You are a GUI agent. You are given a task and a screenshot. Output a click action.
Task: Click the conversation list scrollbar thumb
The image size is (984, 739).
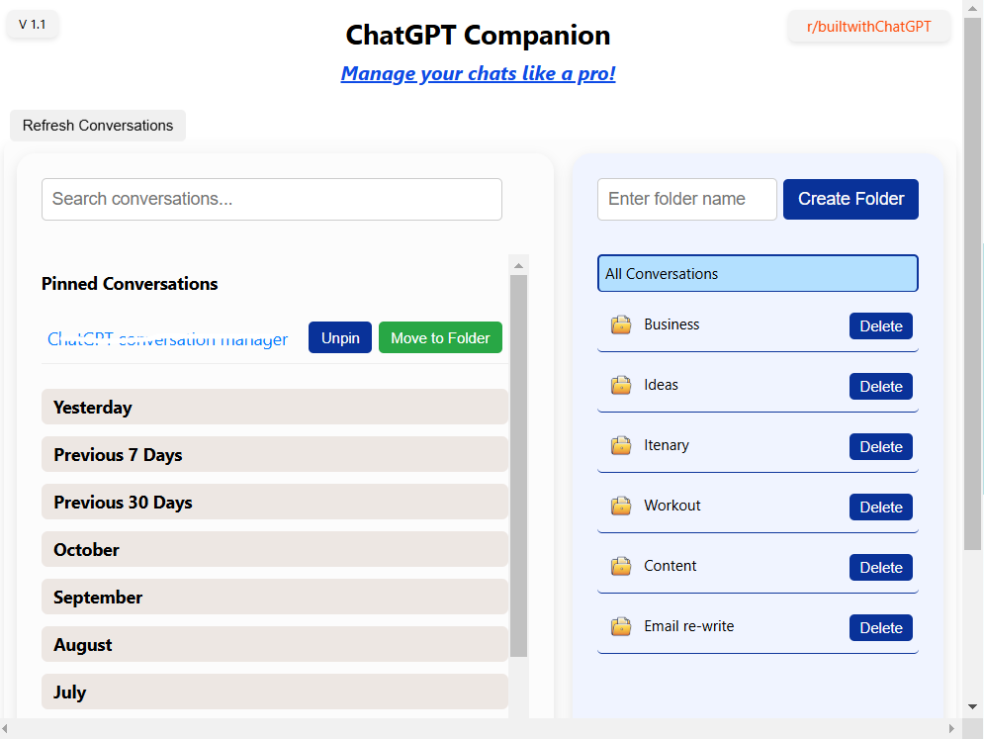(518, 465)
